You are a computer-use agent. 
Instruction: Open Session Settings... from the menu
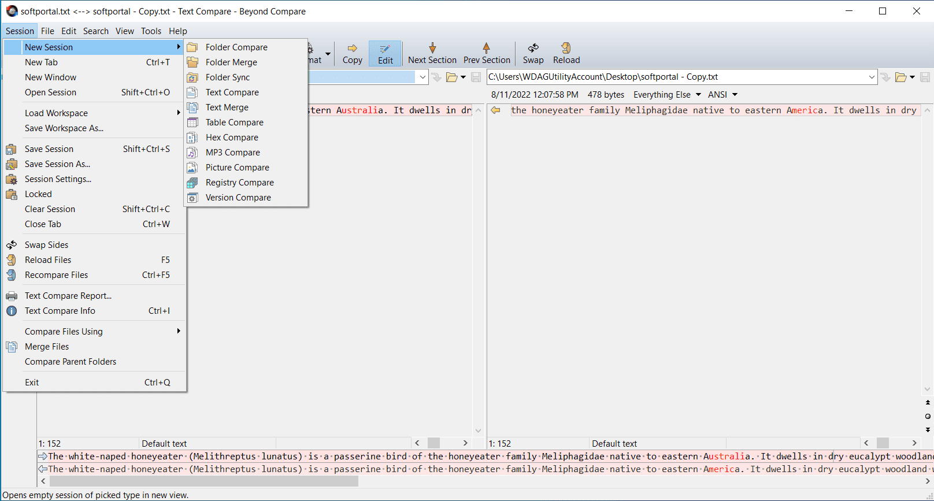tap(95, 179)
